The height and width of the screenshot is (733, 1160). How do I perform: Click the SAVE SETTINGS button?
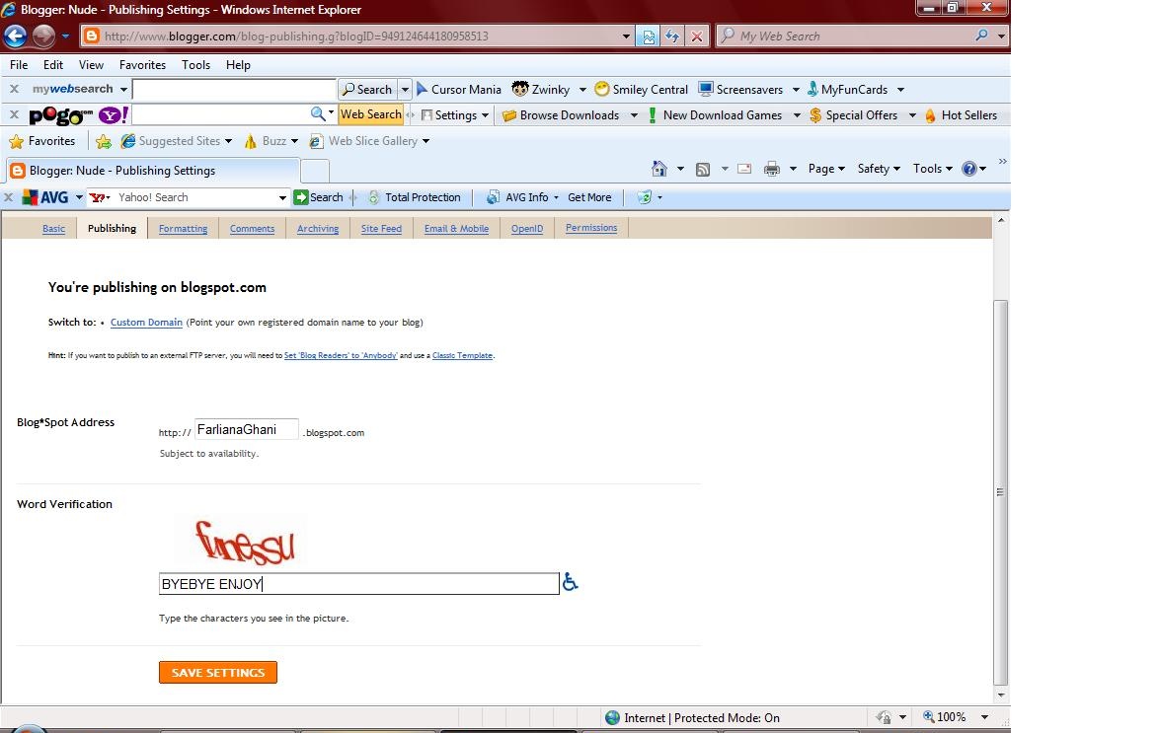point(218,673)
